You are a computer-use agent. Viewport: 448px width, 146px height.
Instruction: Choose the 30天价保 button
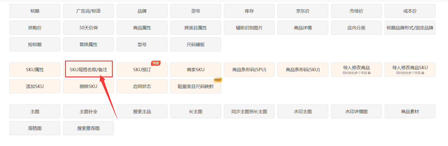88,28
